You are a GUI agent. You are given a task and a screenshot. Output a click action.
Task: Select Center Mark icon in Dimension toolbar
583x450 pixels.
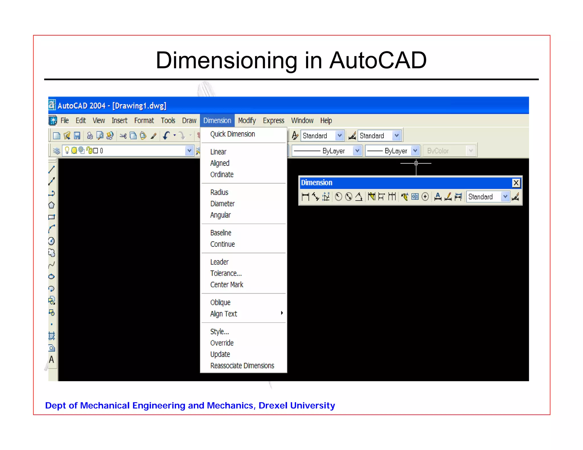[x=425, y=197]
